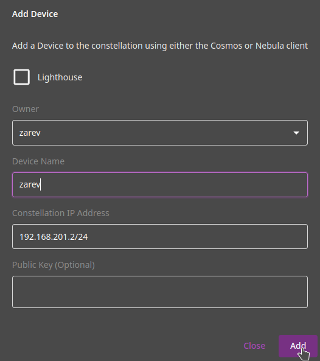Enable the Lighthouse checkbox

click(x=21, y=77)
